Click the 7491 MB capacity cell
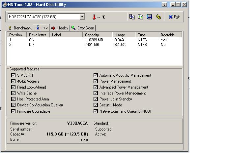The height and width of the screenshot is (153, 225). (92, 45)
